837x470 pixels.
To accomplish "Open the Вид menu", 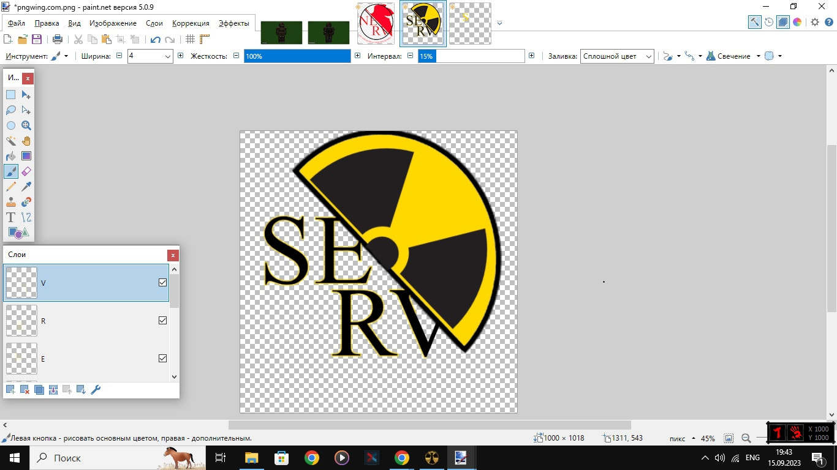I will coord(74,23).
